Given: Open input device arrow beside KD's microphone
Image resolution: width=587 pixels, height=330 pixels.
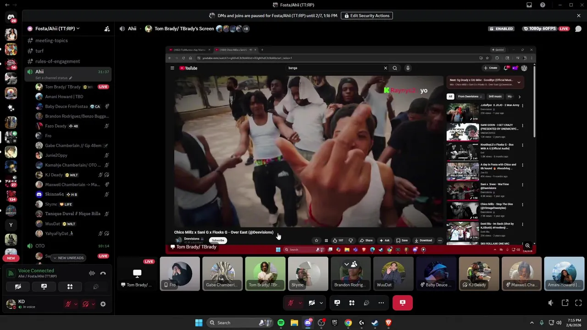Looking at the screenshot, I should (76, 304).
